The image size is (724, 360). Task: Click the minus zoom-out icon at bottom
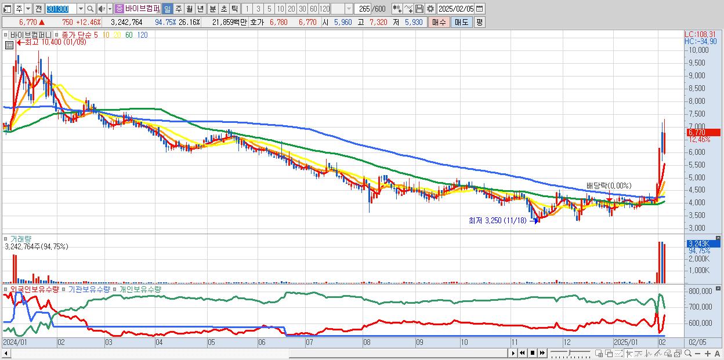[x=697, y=353]
